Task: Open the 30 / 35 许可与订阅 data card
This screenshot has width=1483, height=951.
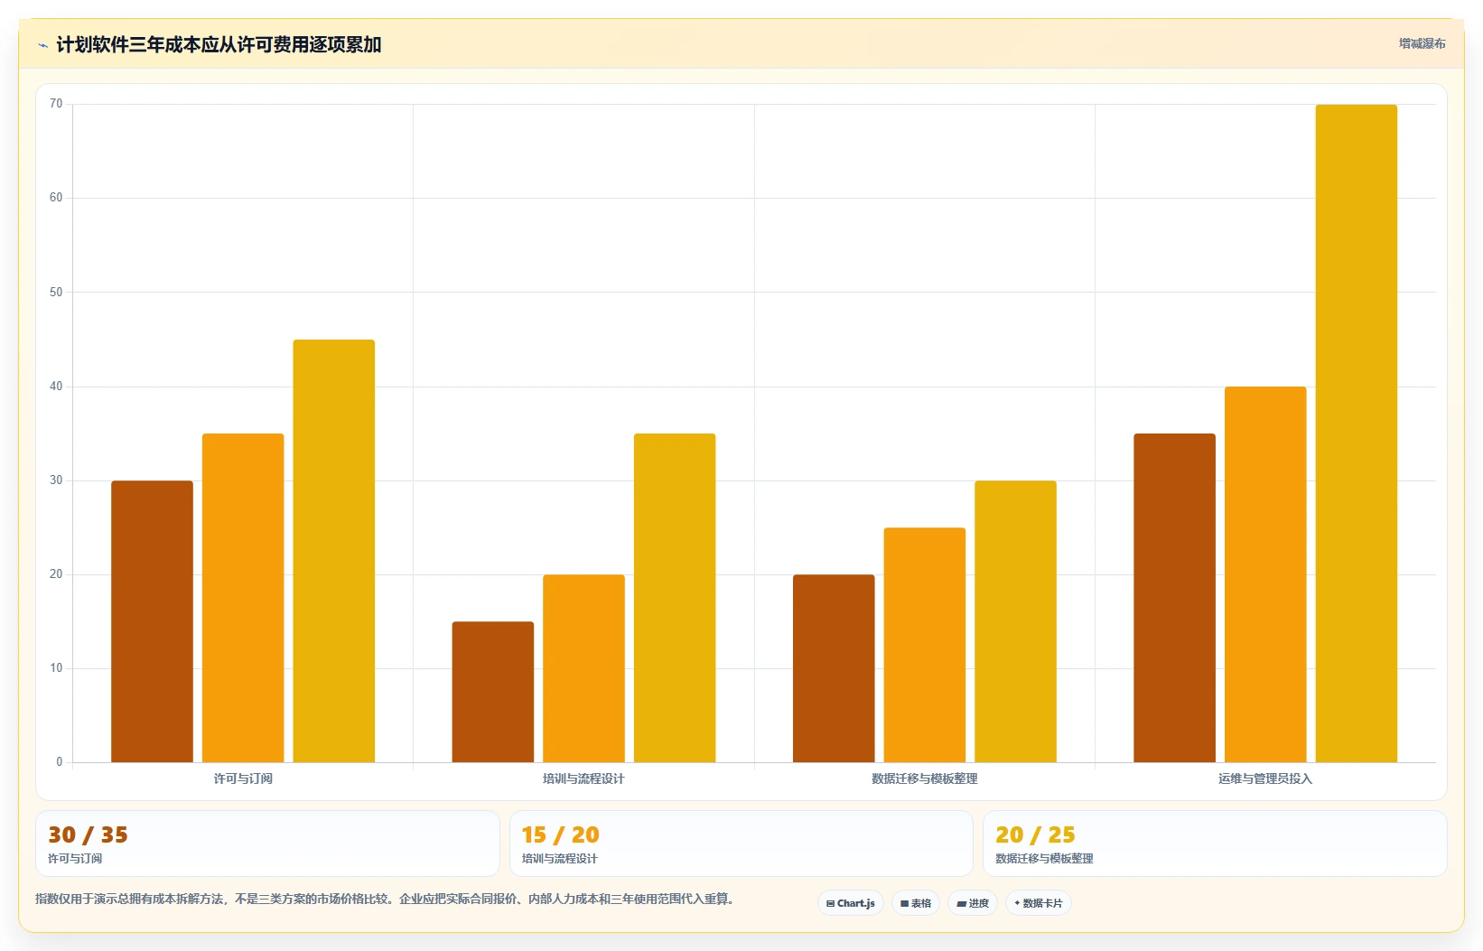Action: (x=267, y=844)
